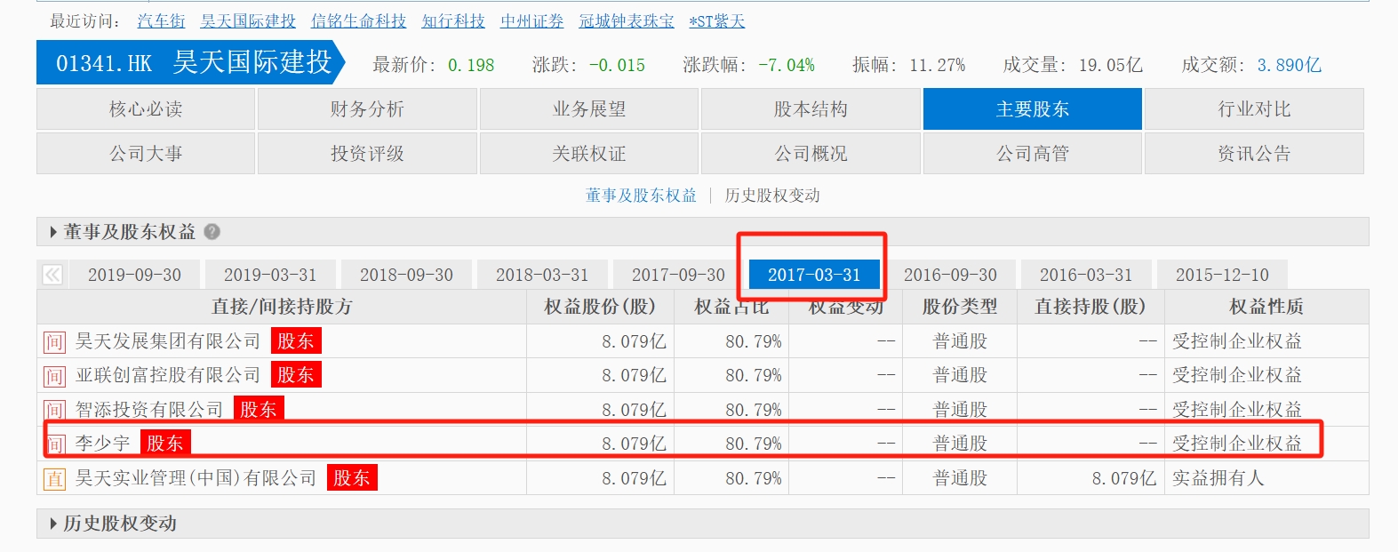Select the 2016-09-30 date tab
Screen dimensions: 1398x552
[x=950, y=275]
